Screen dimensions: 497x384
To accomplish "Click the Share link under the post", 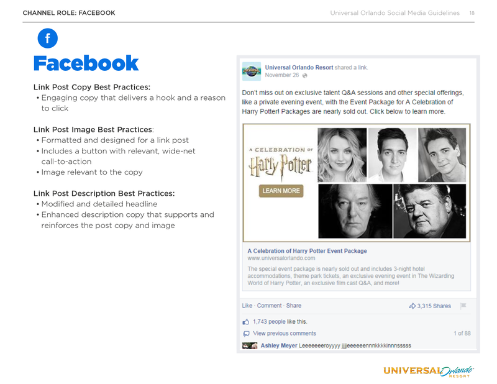I will point(293,306).
